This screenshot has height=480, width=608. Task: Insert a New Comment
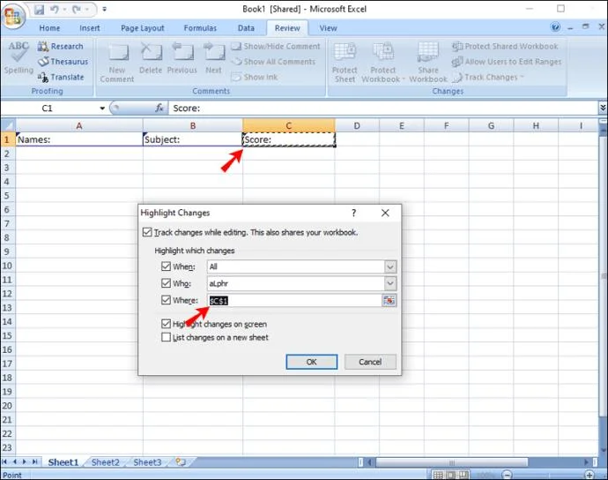(117, 62)
